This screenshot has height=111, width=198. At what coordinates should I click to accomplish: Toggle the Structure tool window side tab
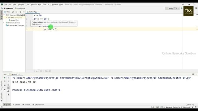click(x=1, y=85)
